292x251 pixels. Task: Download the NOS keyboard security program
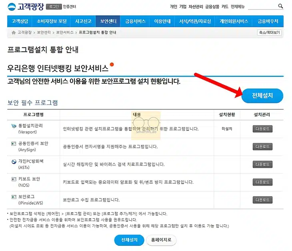[262, 182]
